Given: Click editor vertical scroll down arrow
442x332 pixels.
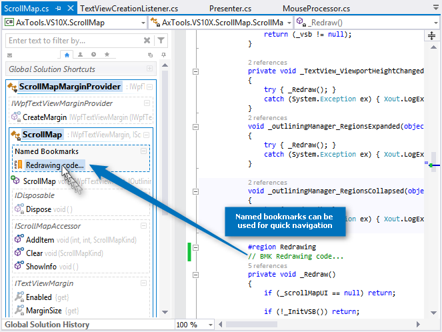Looking at the screenshot, I should pyautogui.click(x=433, y=313).
